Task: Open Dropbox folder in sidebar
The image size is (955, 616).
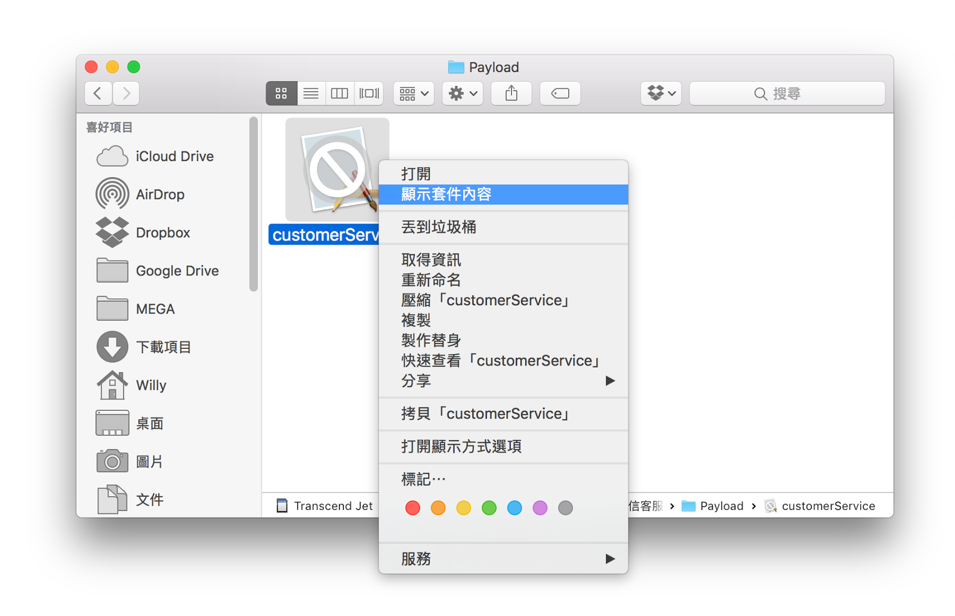Action: (143, 233)
